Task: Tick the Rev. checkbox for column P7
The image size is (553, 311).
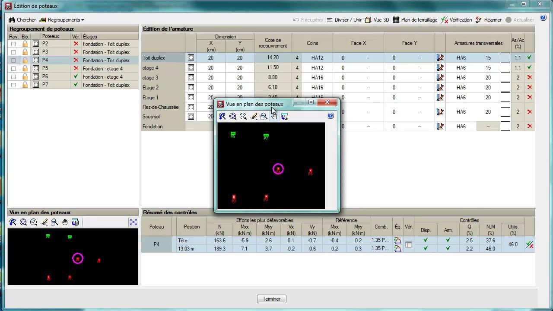Action: coord(13,85)
